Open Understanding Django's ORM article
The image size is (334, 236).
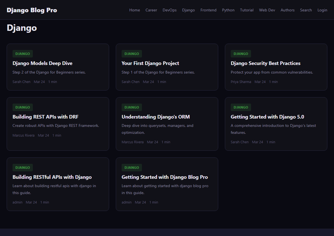(156, 117)
